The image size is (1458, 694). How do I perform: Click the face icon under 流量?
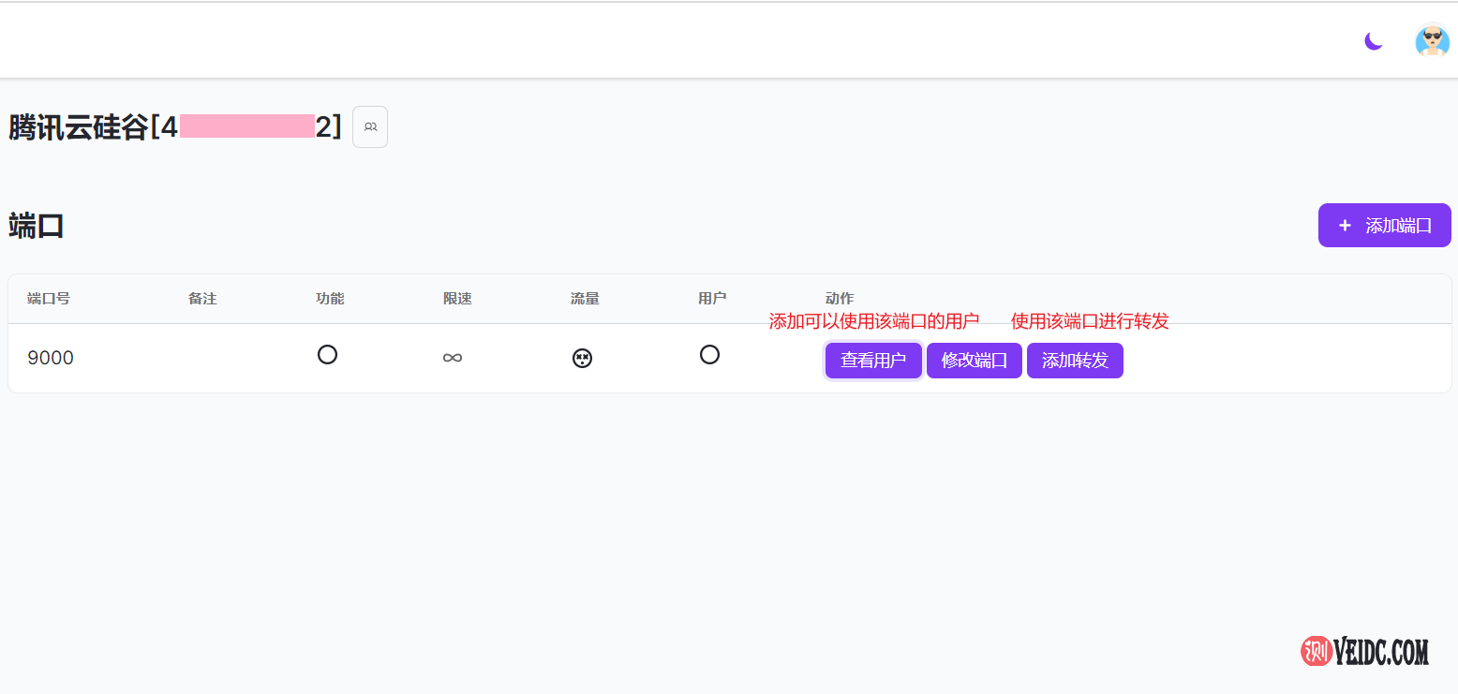coord(582,358)
